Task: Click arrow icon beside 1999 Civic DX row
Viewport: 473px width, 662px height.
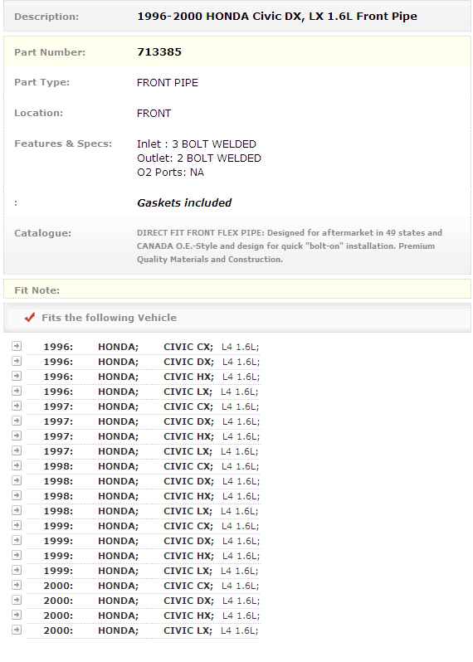Action: [x=17, y=540]
